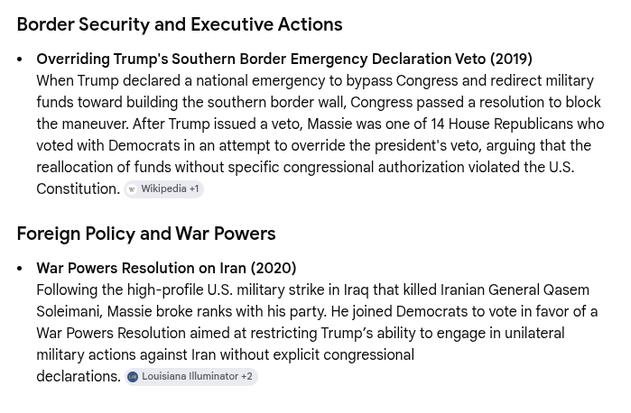Expand the +2 additional sources count
This screenshot has width=631, height=413.
(x=246, y=376)
